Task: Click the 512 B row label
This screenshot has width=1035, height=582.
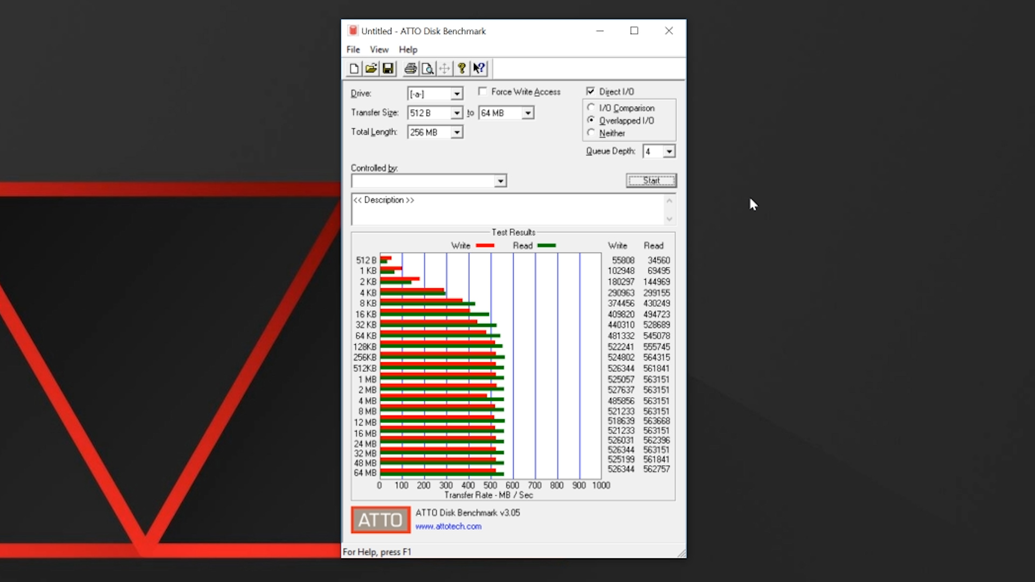Action: [366, 260]
